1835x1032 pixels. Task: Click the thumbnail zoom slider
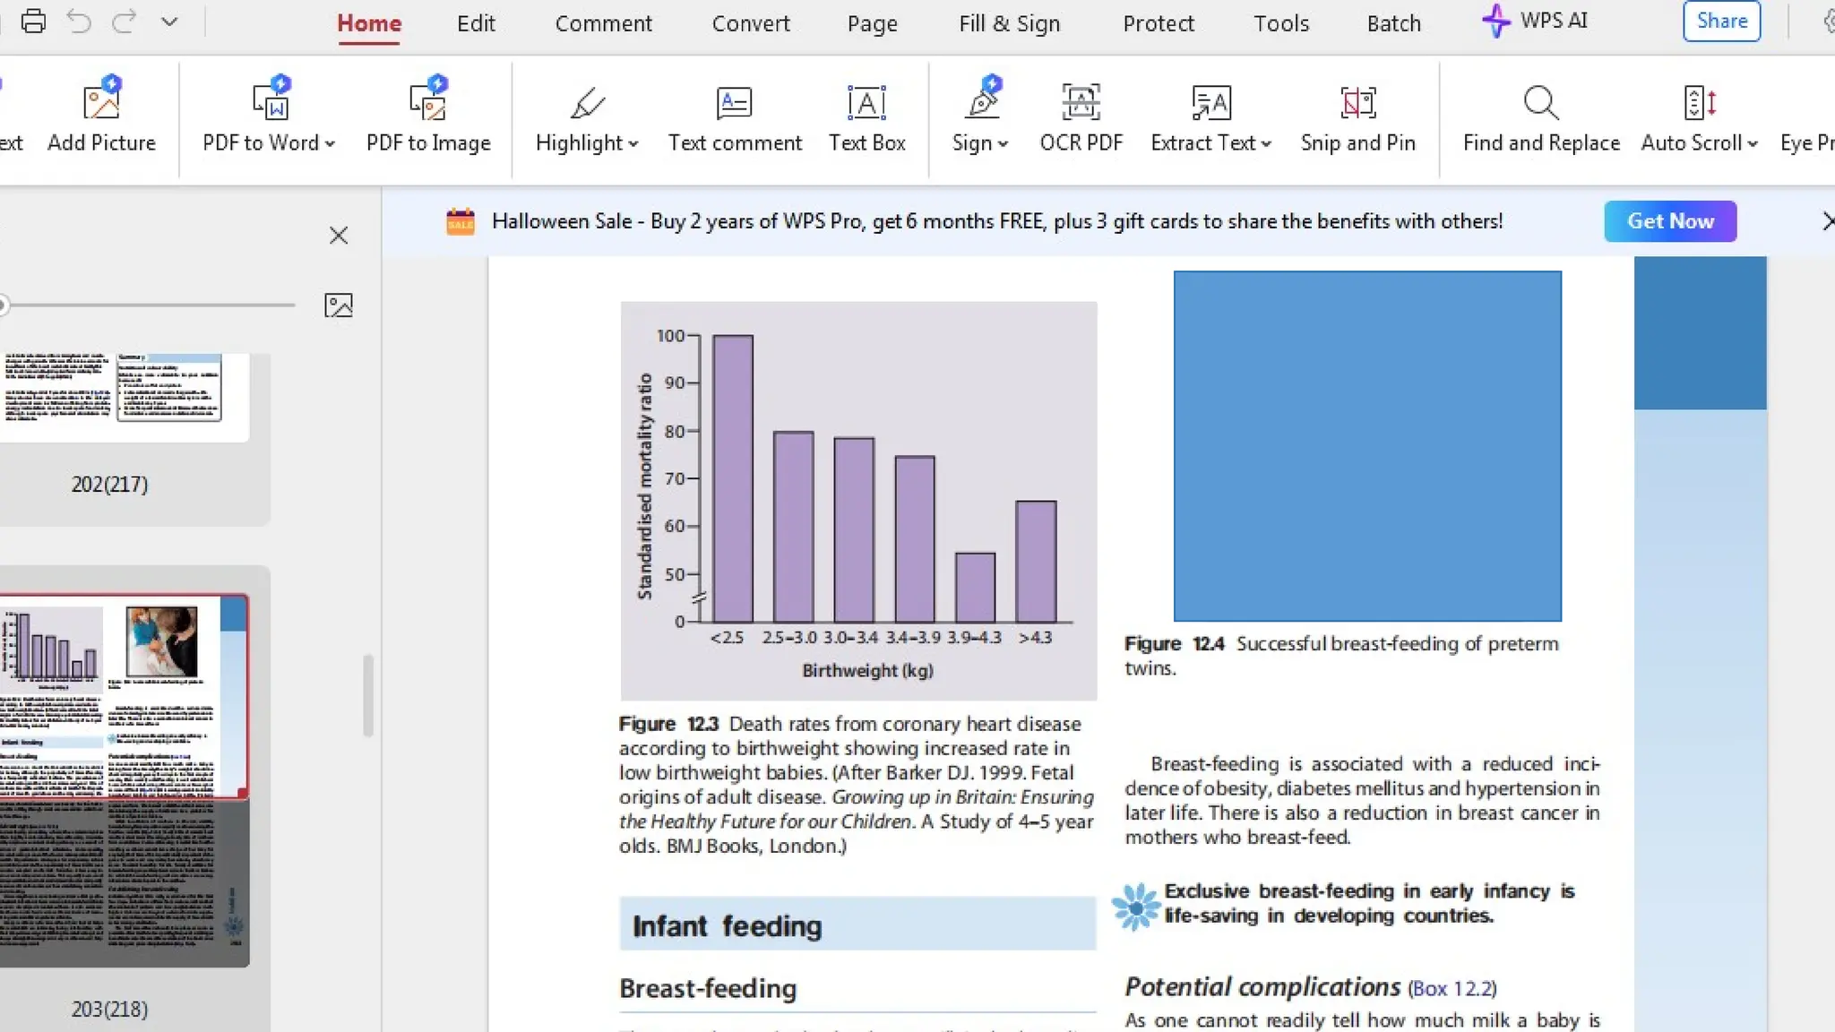[148, 305]
